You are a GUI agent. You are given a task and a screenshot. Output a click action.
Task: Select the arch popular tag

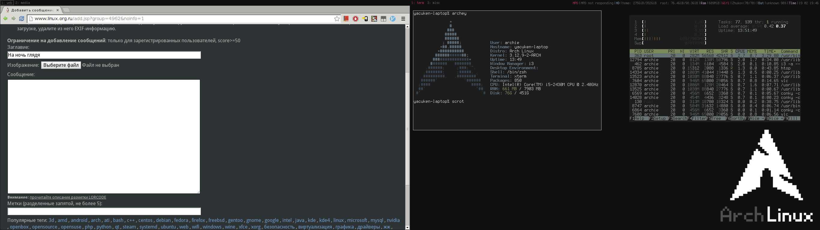tap(96, 220)
